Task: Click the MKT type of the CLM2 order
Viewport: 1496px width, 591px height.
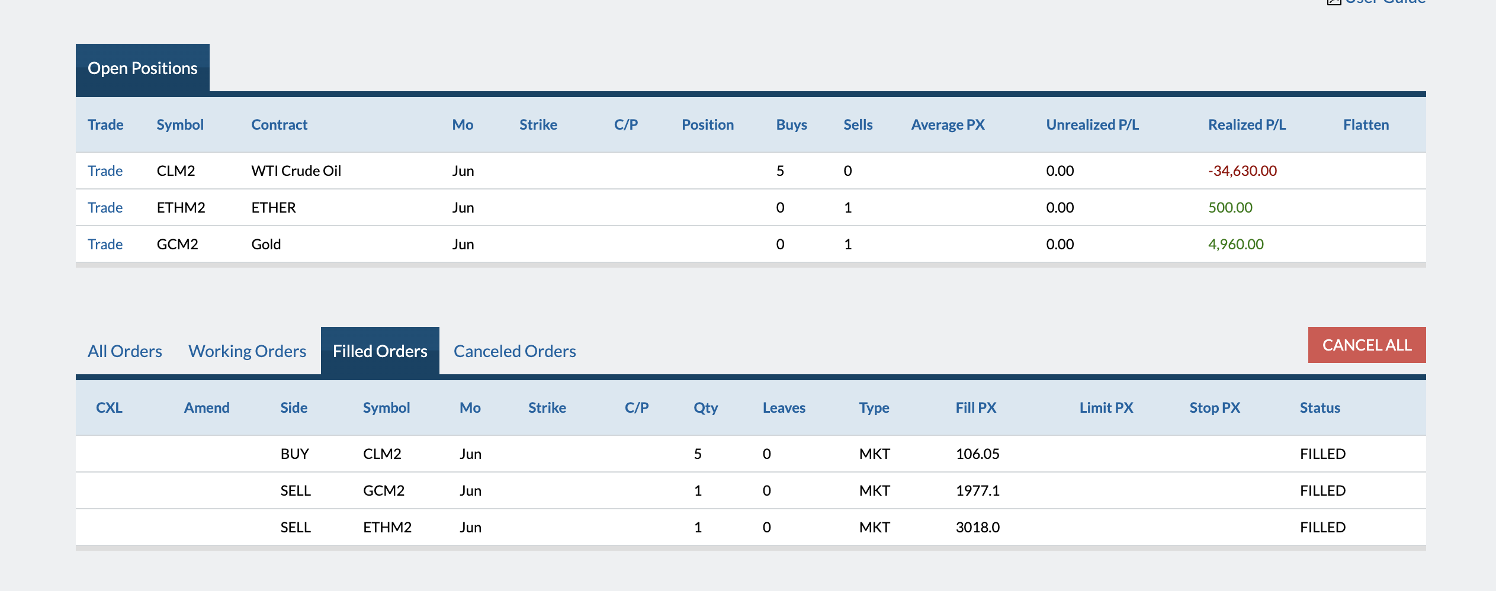Action: 875,454
